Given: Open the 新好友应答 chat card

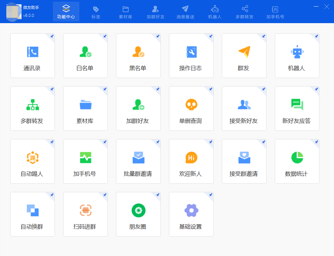Looking at the screenshot, I should click(297, 109).
